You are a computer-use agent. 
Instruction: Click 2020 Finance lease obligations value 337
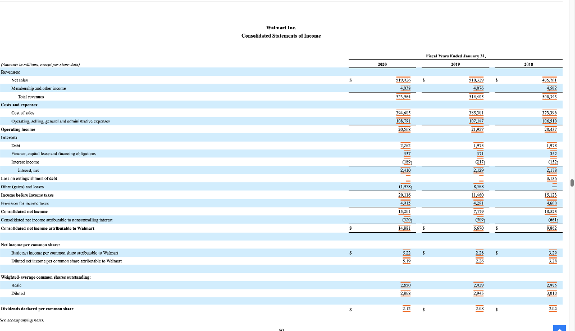click(x=407, y=154)
